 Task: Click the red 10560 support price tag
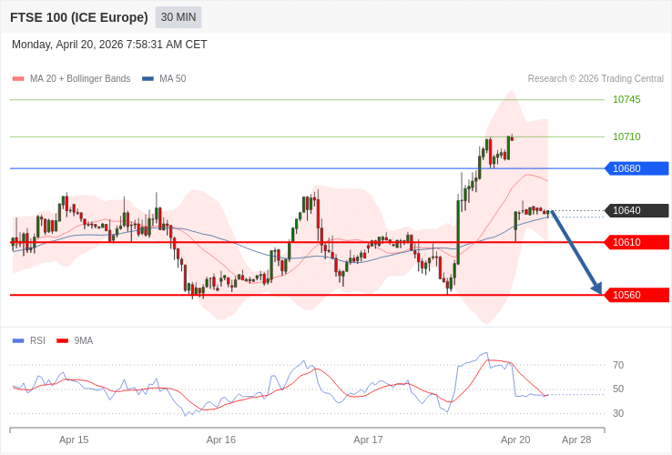coord(636,295)
